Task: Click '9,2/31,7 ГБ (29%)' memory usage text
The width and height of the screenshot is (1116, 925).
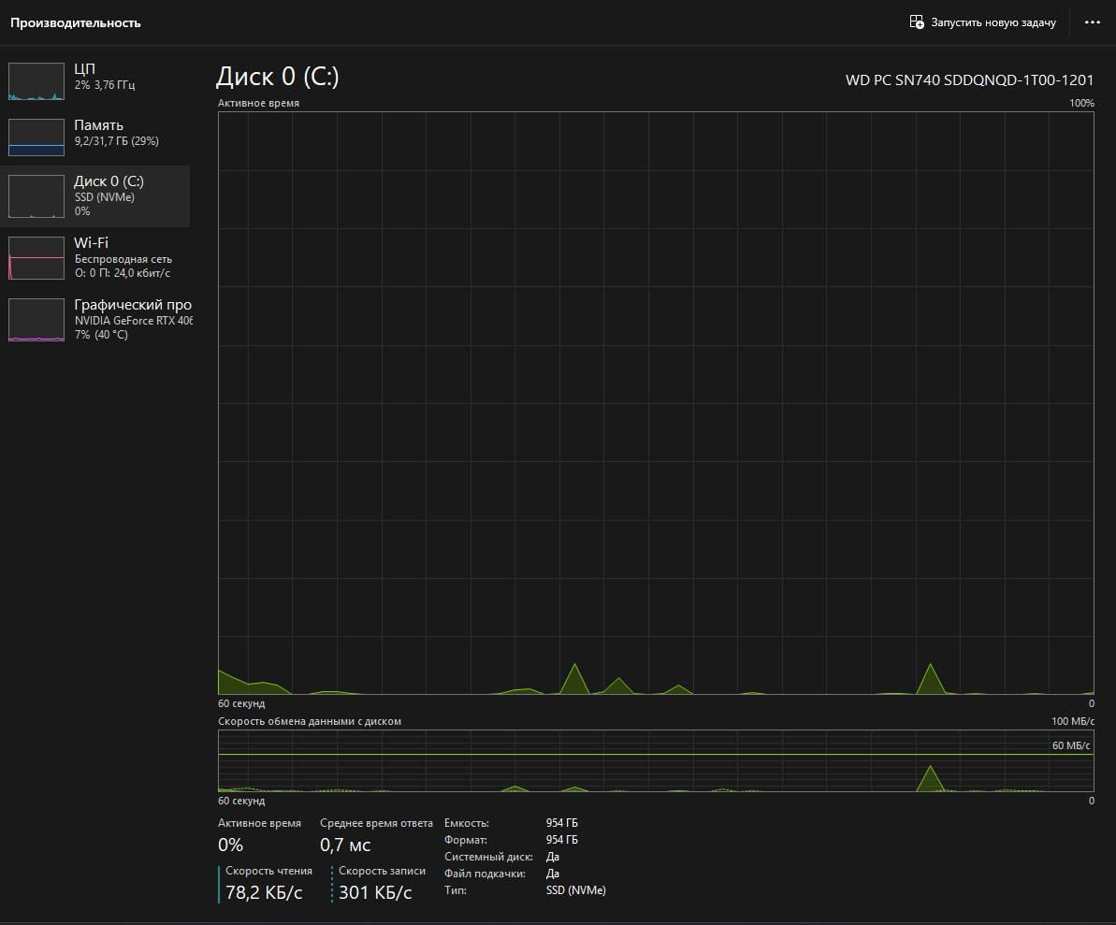Action: (117, 141)
